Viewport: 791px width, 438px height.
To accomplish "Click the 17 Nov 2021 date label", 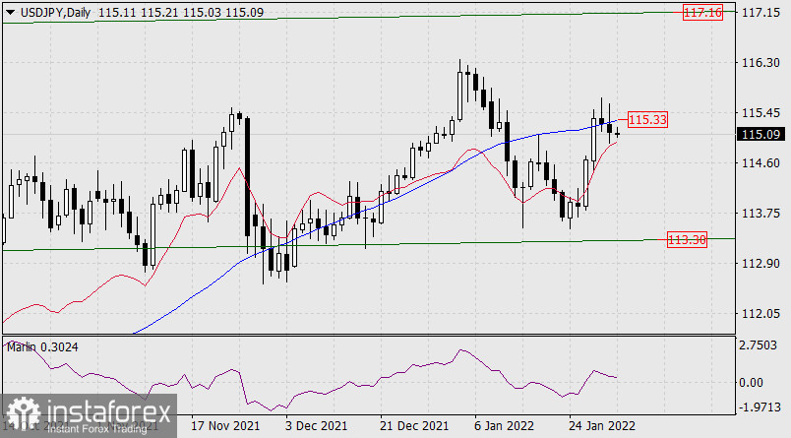I will [x=223, y=427].
